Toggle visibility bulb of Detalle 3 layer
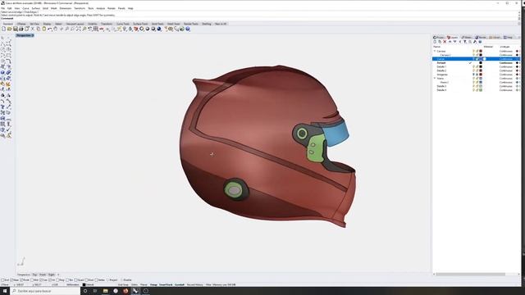The width and height of the screenshot is (525, 295). pos(474,86)
